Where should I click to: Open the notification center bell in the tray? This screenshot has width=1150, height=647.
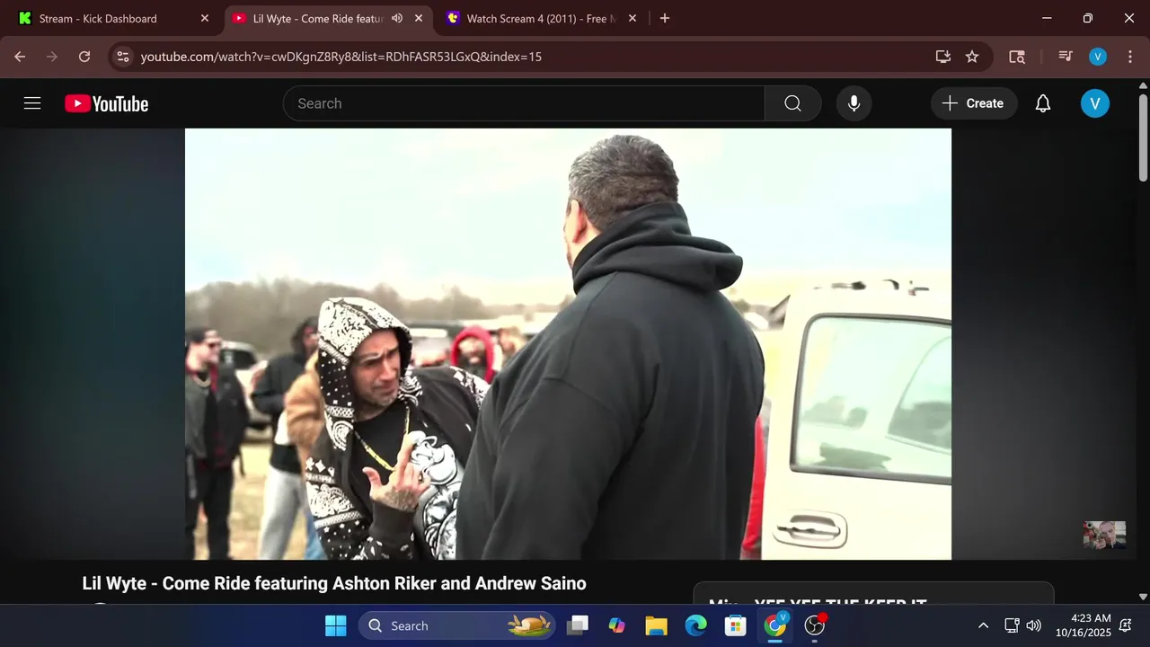click(x=1126, y=625)
